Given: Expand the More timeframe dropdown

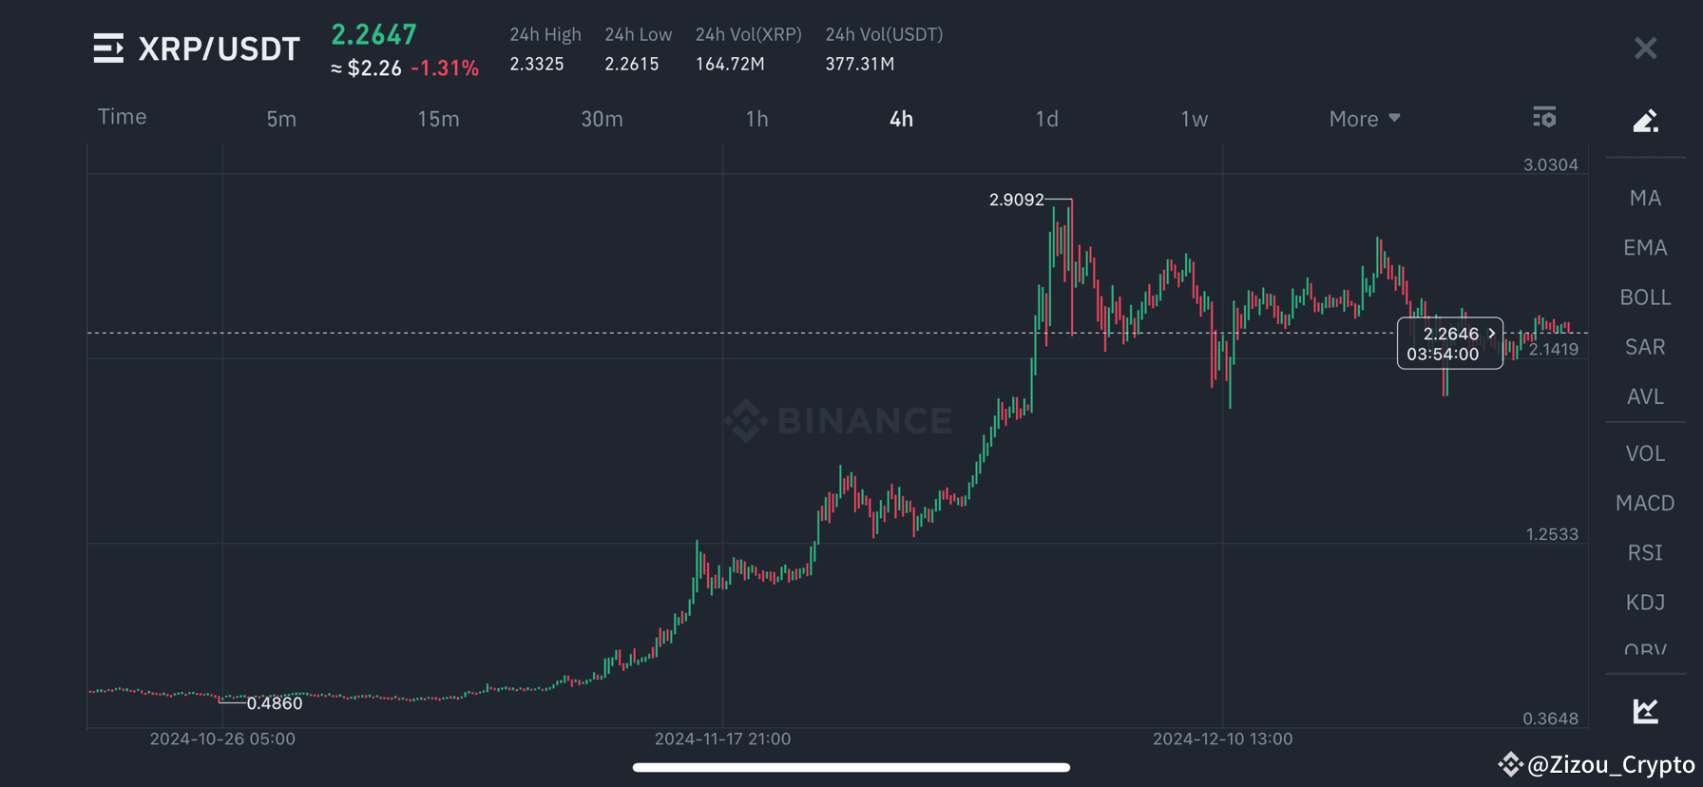Looking at the screenshot, I should click(x=1365, y=118).
